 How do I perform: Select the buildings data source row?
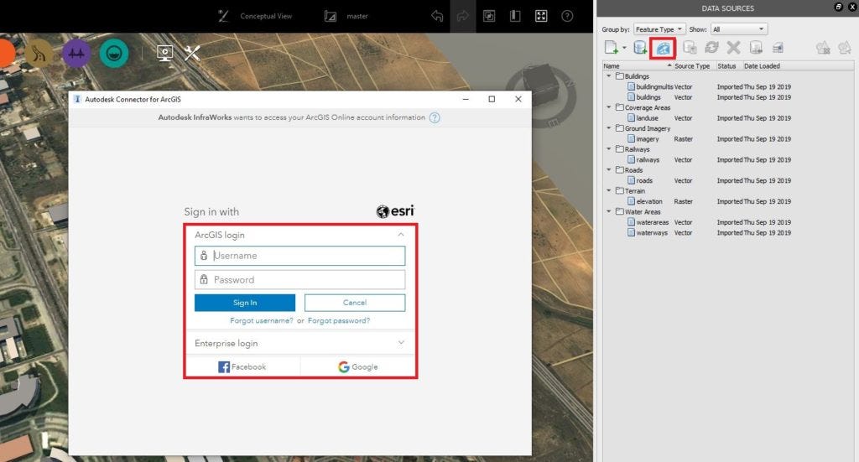pos(709,97)
